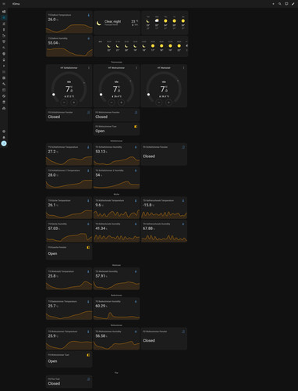Click the moon icon on Clear, night card
The image size is (298, 391).
pos(99,23)
